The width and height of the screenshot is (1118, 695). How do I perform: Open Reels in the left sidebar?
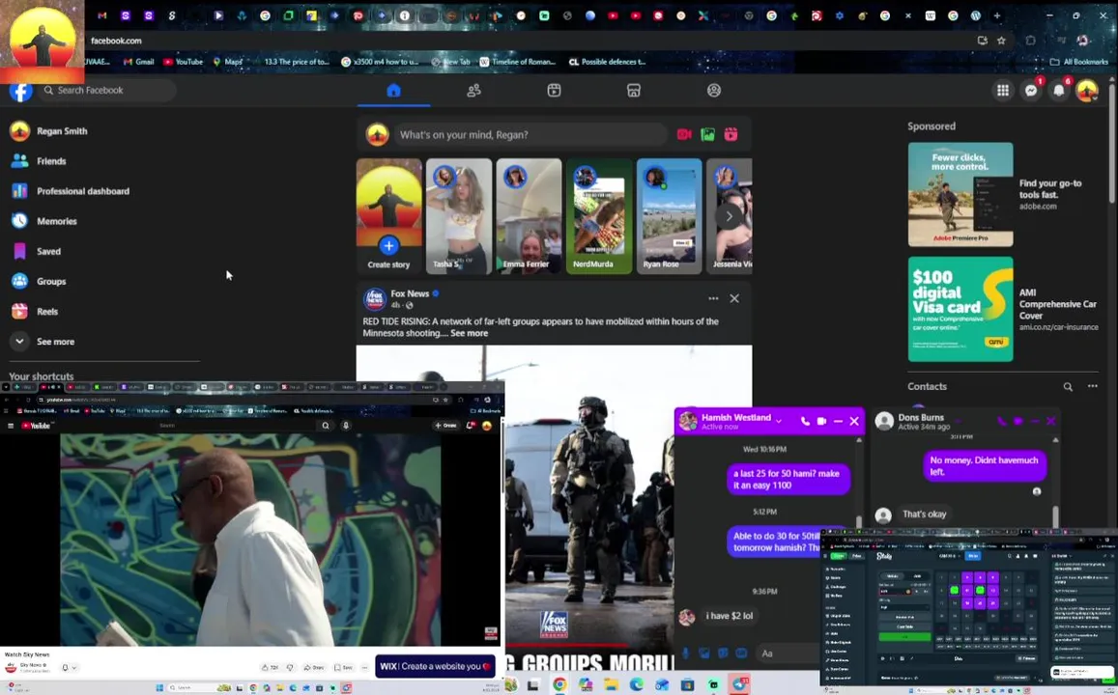pos(47,311)
